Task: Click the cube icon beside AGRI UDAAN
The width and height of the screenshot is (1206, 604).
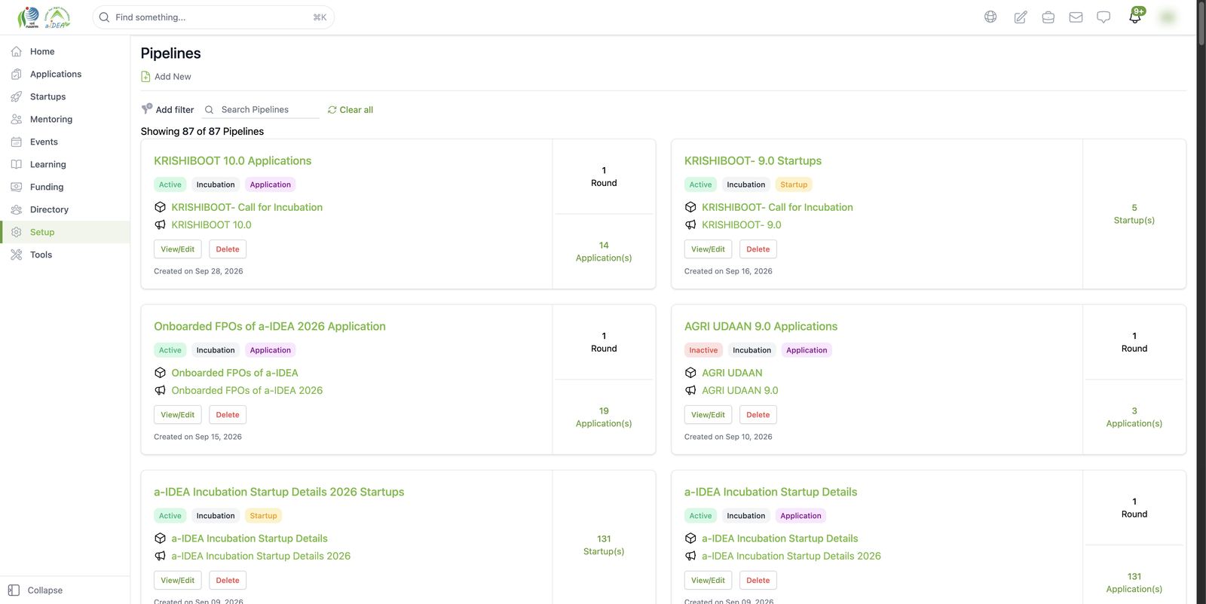Action: pyautogui.click(x=690, y=373)
